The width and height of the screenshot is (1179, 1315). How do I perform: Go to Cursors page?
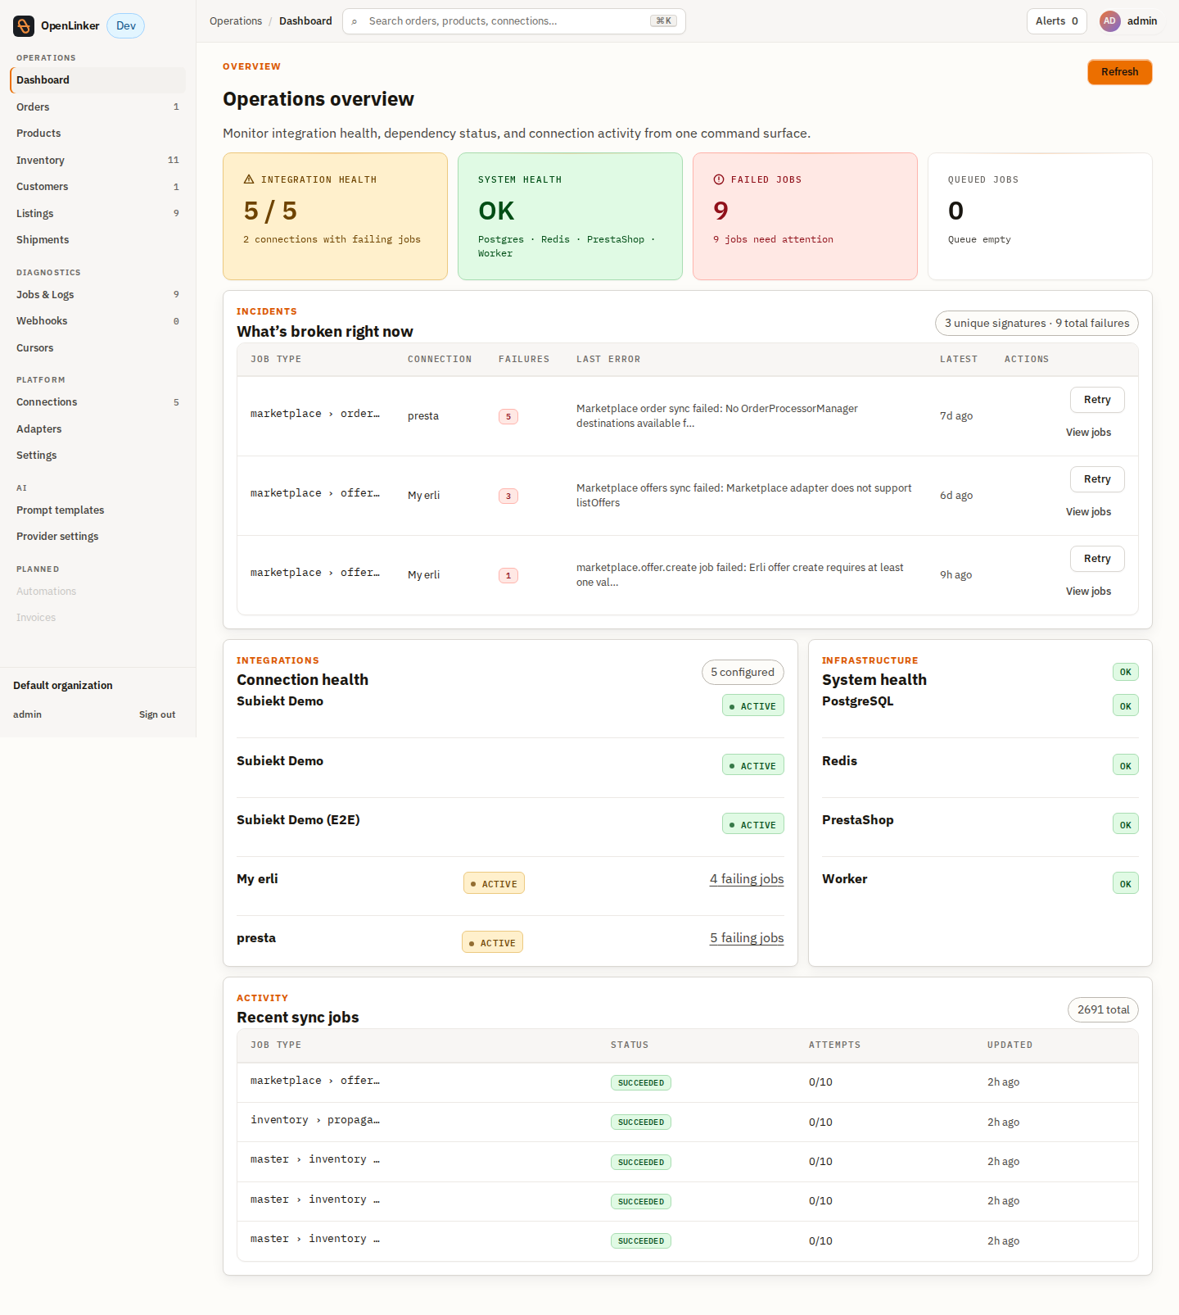point(98,347)
